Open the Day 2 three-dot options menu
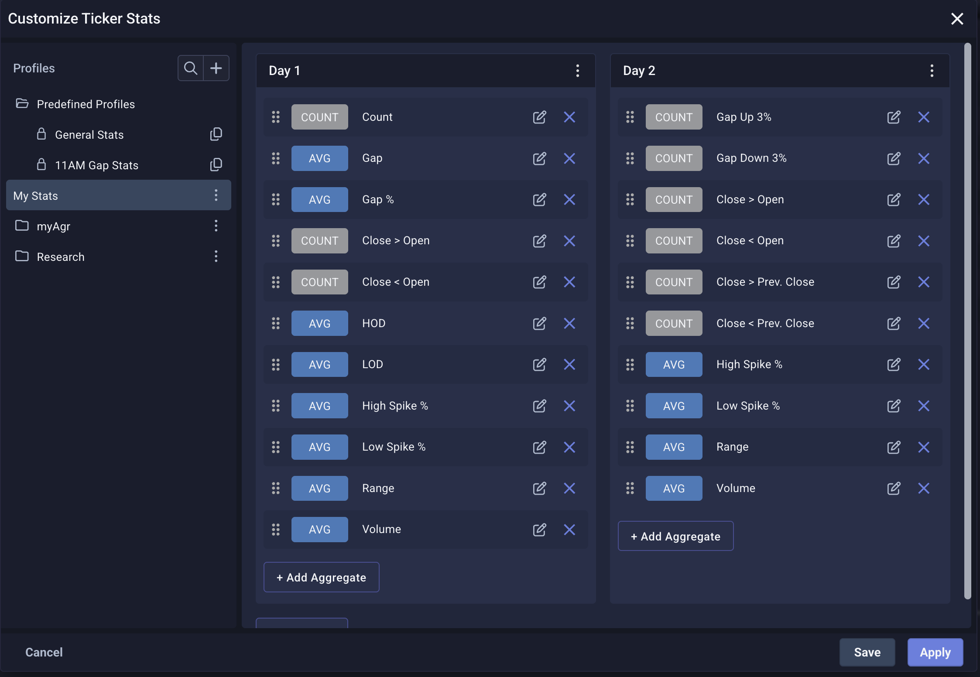The height and width of the screenshot is (677, 980). point(932,71)
